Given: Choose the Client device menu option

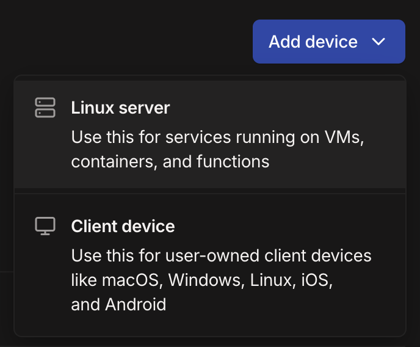Looking at the screenshot, I should [210, 265].
